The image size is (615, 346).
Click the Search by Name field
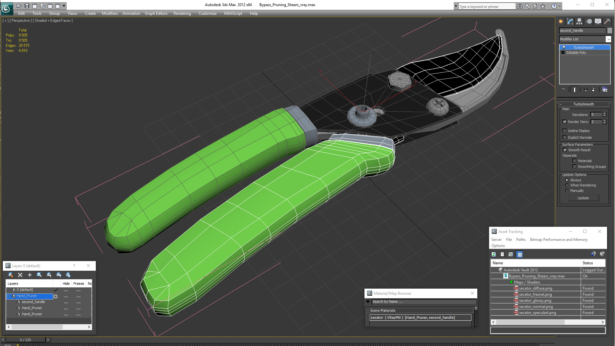click(423, 302)
